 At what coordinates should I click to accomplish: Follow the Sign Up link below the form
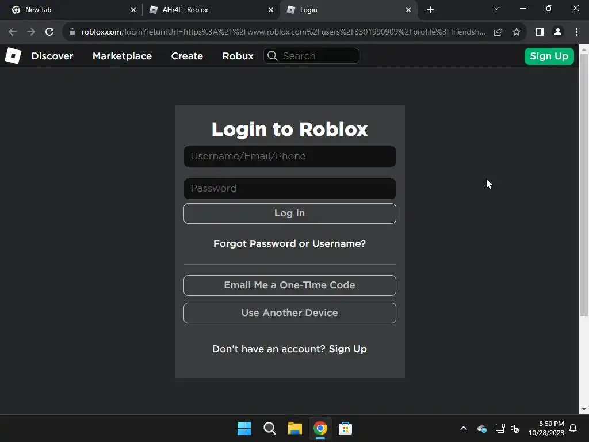pyautogui.click(x=348, y=349)
